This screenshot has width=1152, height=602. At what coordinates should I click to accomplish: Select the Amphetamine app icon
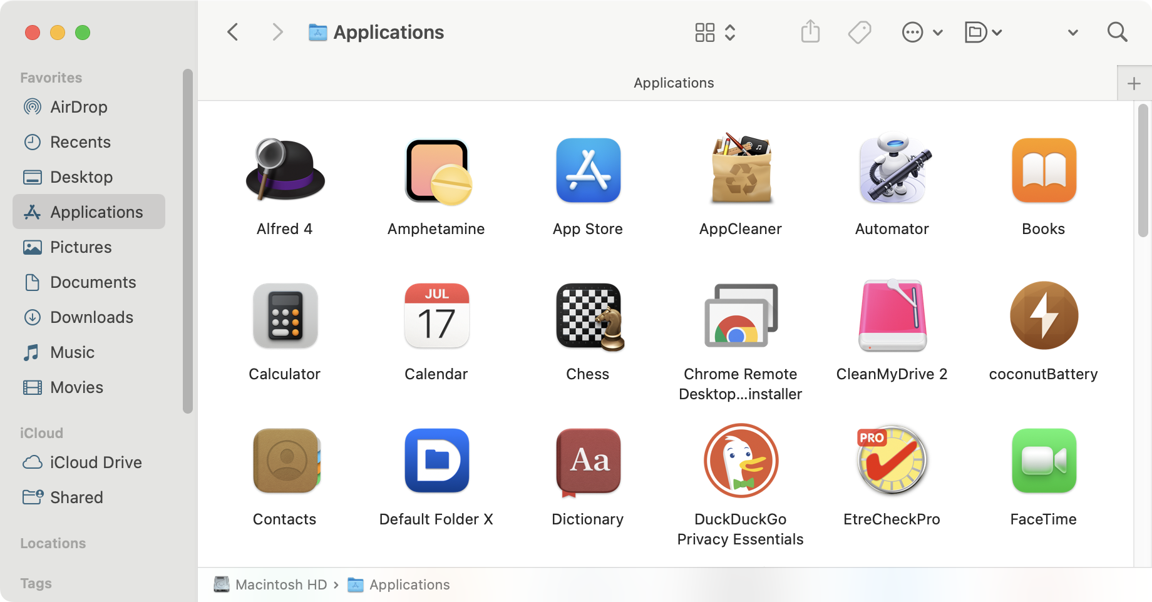click(437, 171)
